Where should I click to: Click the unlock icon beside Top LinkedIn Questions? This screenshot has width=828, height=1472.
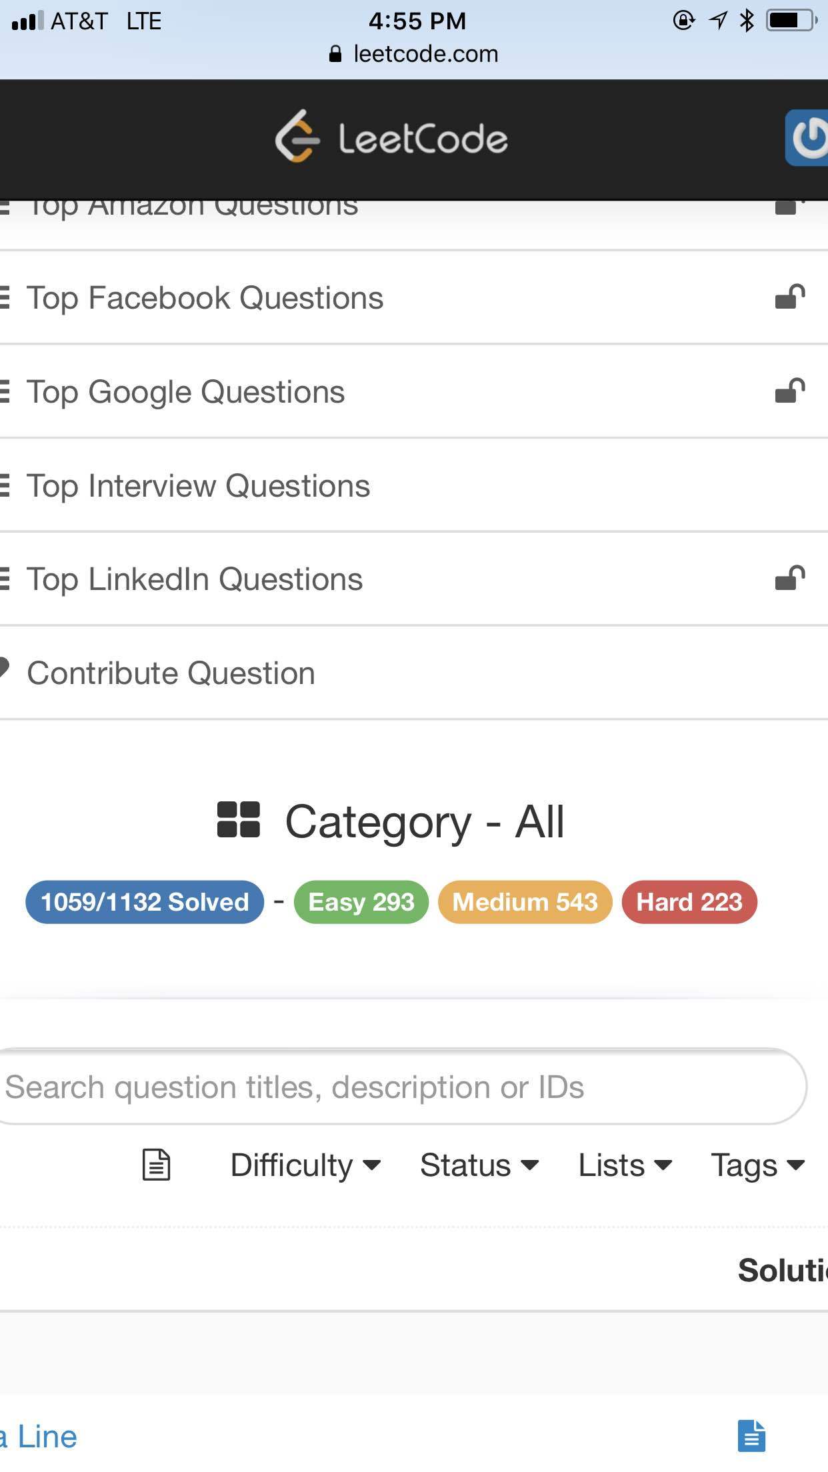coord(790,579)
